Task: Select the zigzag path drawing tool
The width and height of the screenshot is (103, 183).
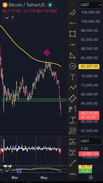Action: (73, 87)
